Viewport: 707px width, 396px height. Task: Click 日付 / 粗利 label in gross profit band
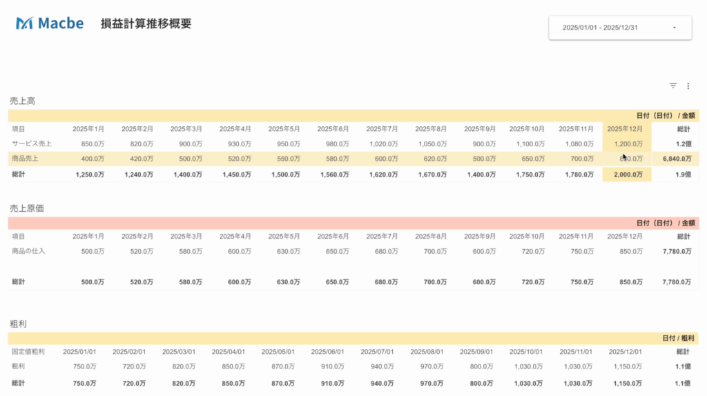[x=678, y=338]
